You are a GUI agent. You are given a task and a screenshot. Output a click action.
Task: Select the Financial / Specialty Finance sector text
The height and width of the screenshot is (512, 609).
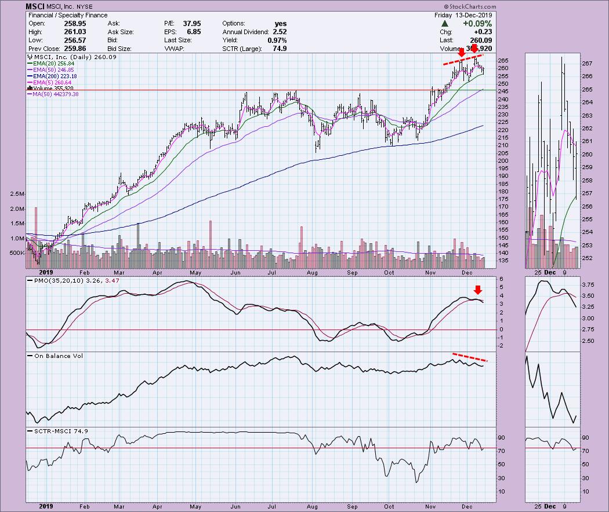58,15
